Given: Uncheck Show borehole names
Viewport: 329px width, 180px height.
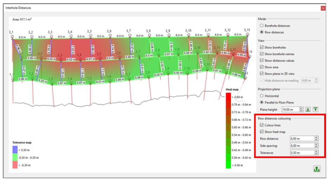Looking at the screenshot, I should point(261,54).
